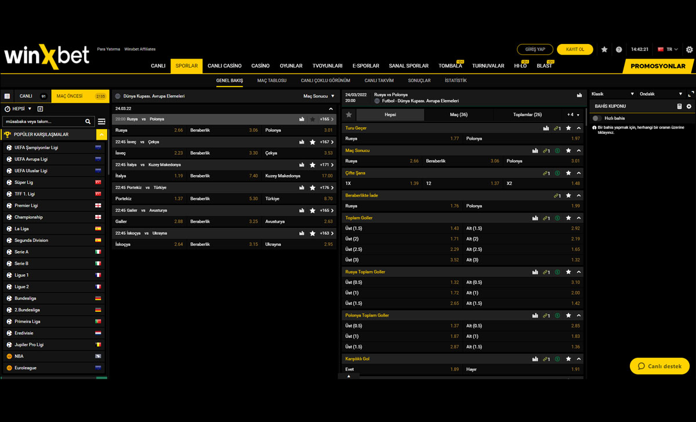The image size is (696, 422).
Task: Open stats chart for Karşılıklı Gol market
Action: 535,359
